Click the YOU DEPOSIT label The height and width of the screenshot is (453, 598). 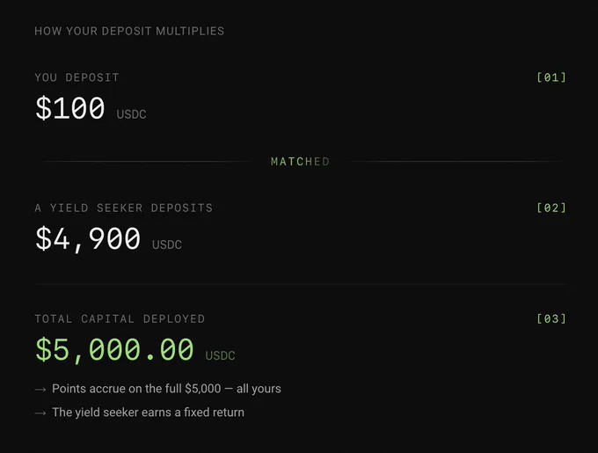point(77,77)
